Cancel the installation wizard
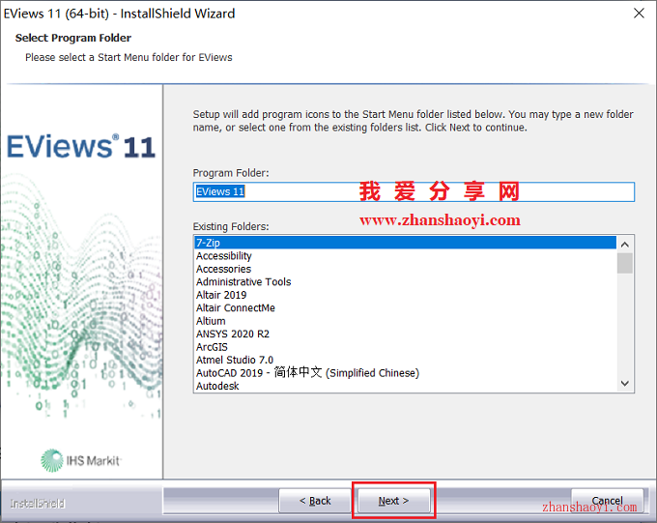657x523 pixels. click(607, 501)
